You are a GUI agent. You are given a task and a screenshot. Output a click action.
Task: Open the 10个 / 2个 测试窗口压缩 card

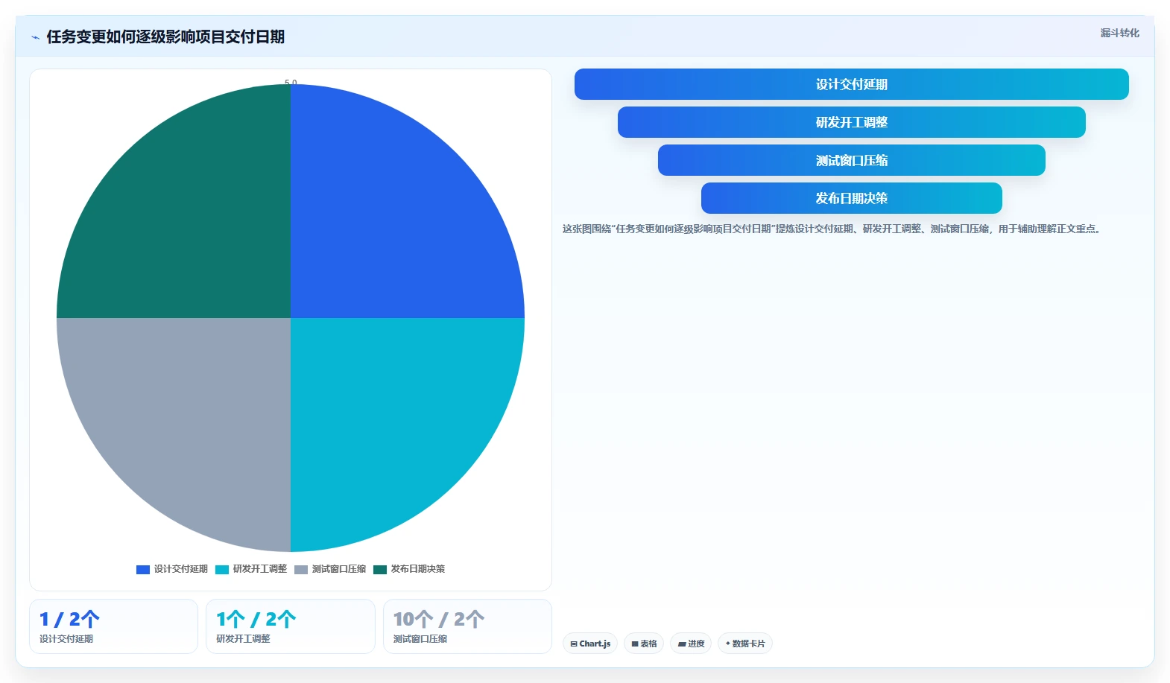click(x=467, y=626)
